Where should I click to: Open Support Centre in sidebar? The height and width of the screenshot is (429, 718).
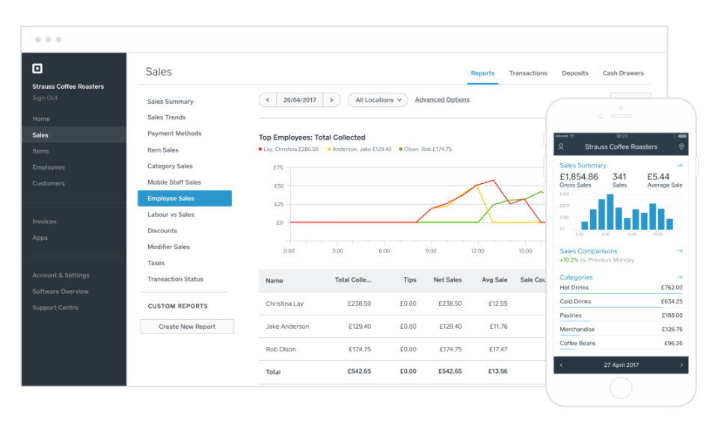coord(55,308)
